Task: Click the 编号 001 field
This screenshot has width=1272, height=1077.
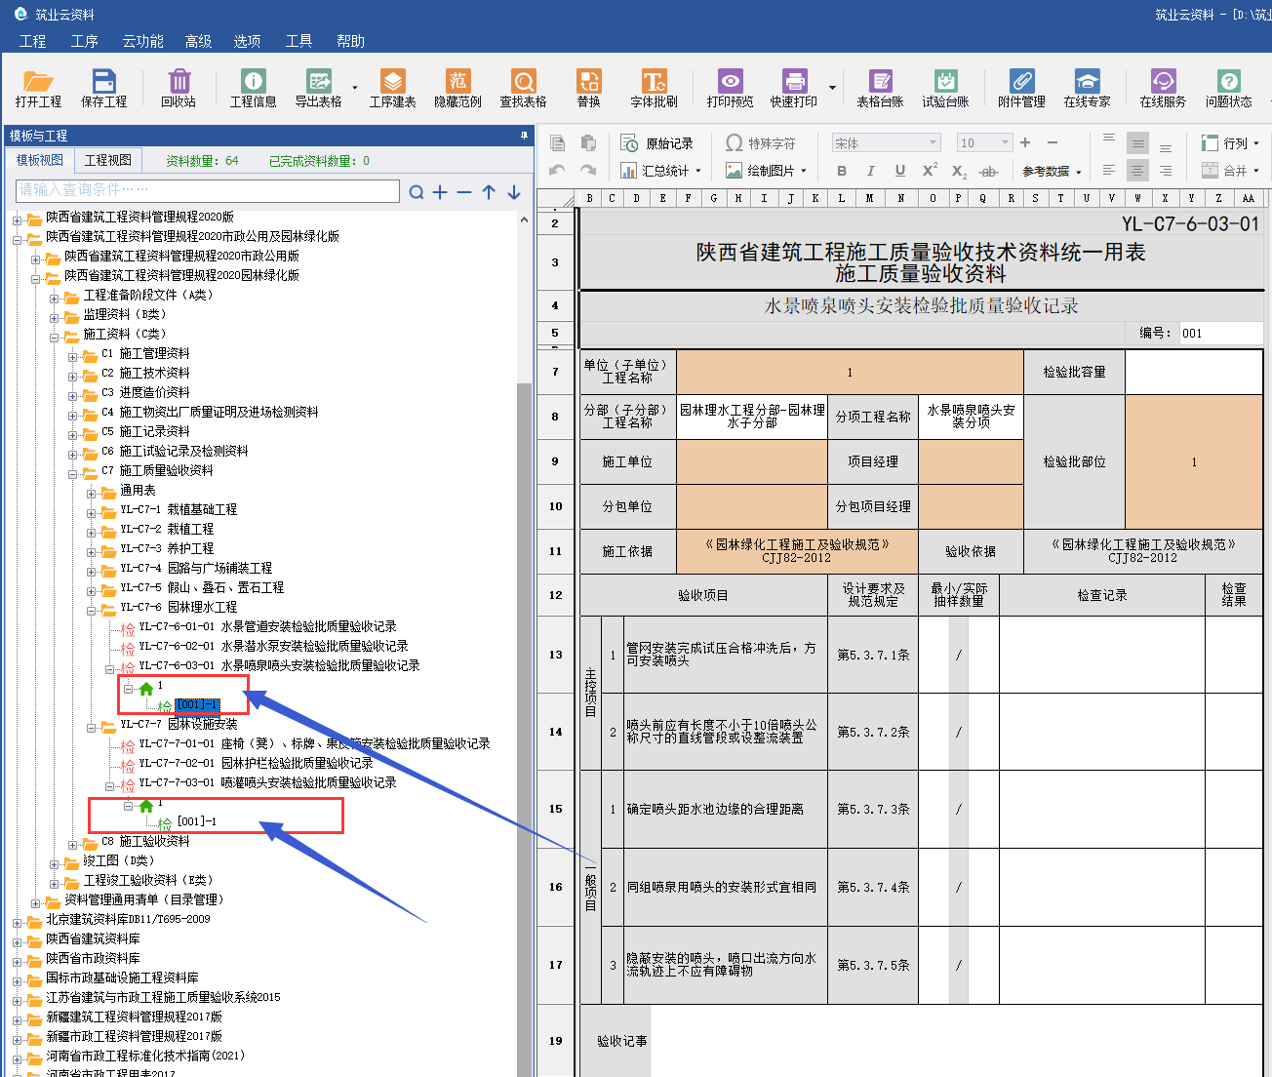Action: tap(1221, 333)
